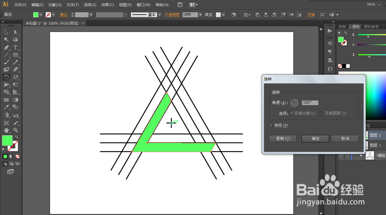Choose the Shape Builder tool
Viewport: 386px width, 215px height.
7,92
